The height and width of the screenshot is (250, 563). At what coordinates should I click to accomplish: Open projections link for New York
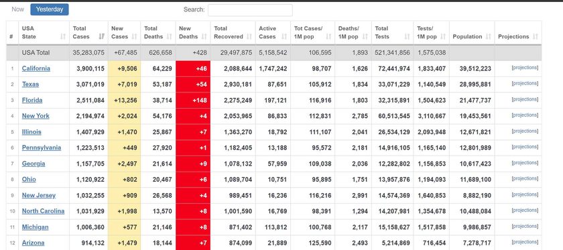525,115
